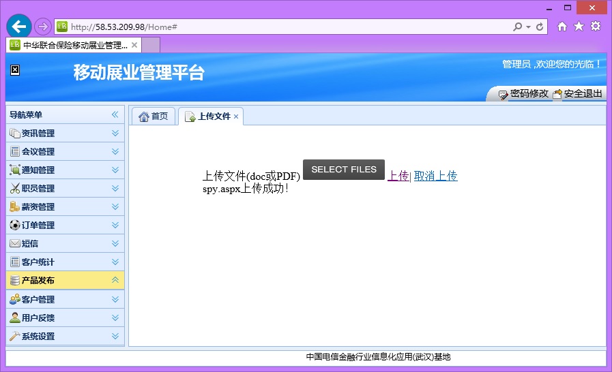Click the 资讯管理 menu icon
Image resolution: width=612 pixels, height=372 pixels.
(14, 134)
